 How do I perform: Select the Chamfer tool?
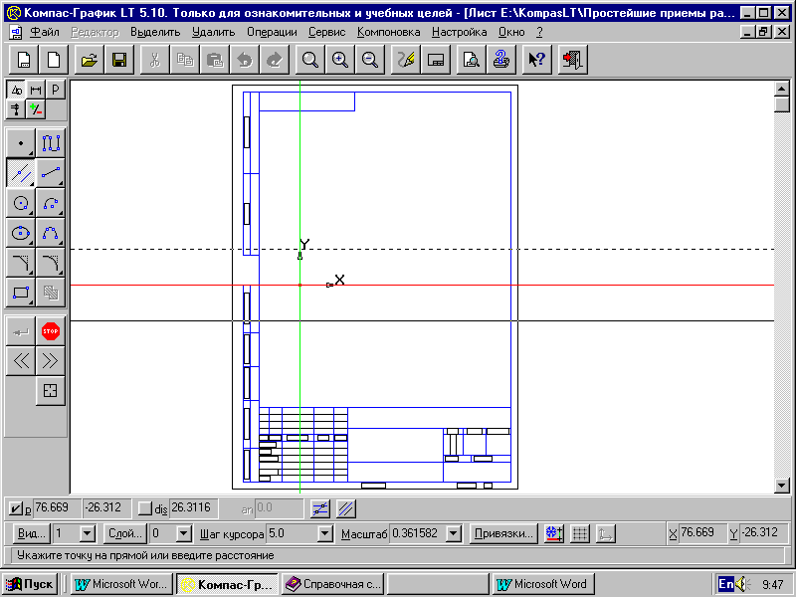coord(20,263)
